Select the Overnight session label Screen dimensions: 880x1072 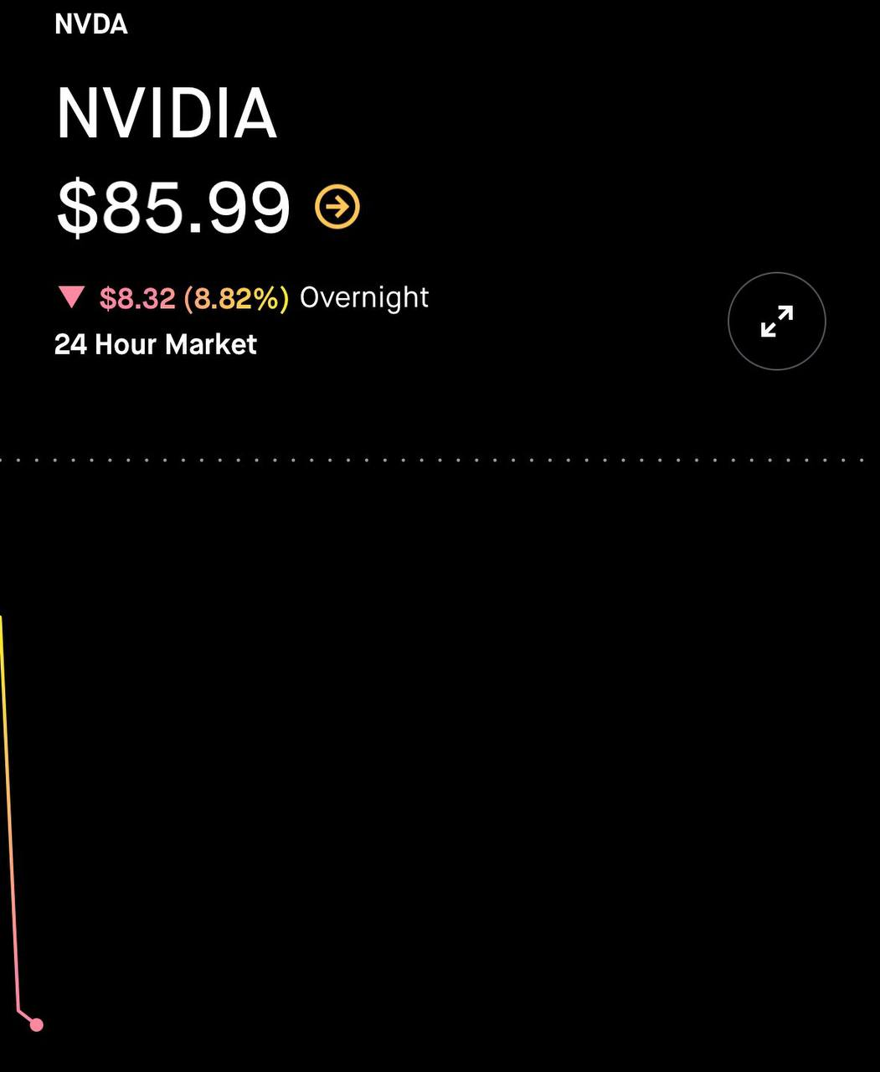(364, 298)
